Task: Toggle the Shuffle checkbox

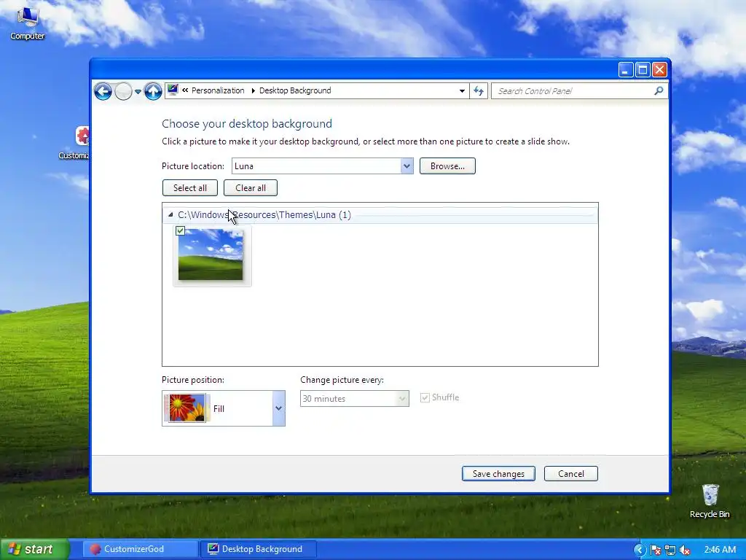Action: coord(425,397)
